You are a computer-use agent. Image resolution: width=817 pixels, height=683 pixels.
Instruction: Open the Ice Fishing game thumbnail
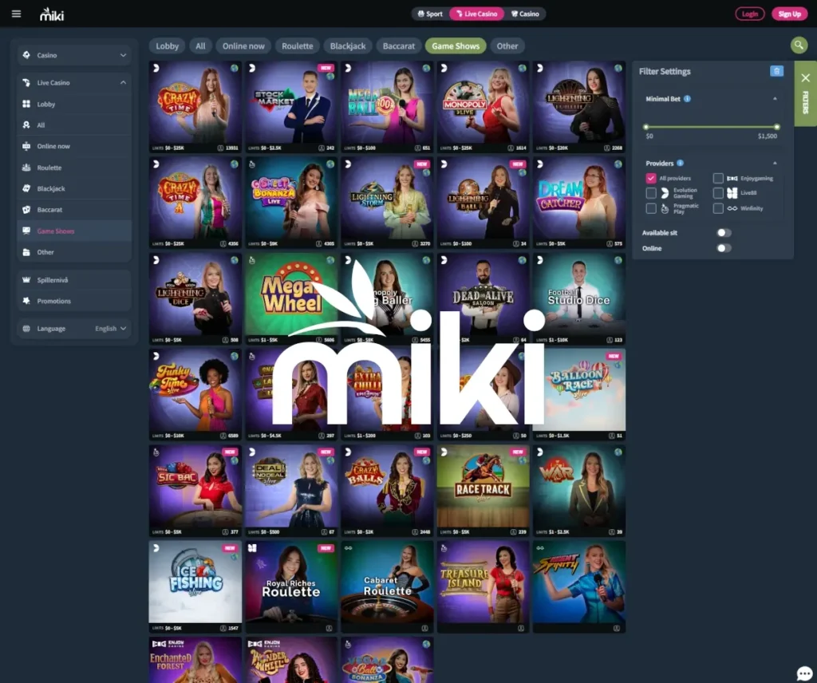[x=195, y=586]
